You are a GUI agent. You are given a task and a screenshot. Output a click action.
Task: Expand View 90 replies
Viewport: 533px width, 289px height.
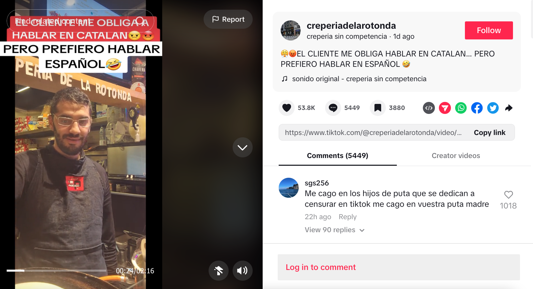point(334,230)
